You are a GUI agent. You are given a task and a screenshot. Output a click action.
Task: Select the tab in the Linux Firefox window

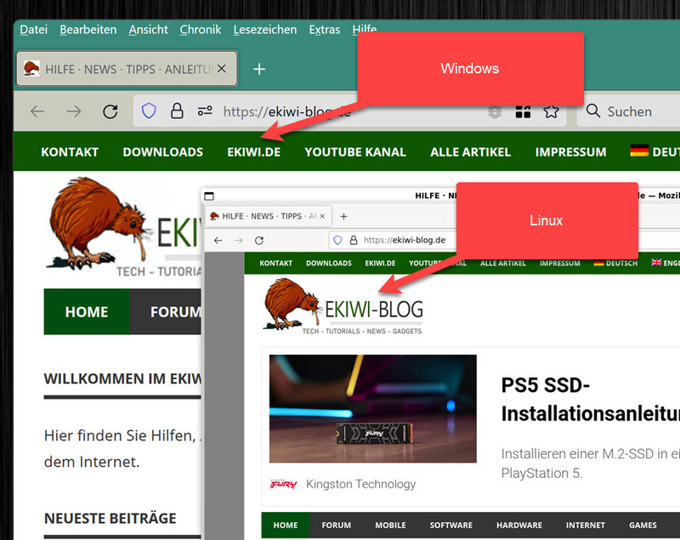[x=269, y=216]
